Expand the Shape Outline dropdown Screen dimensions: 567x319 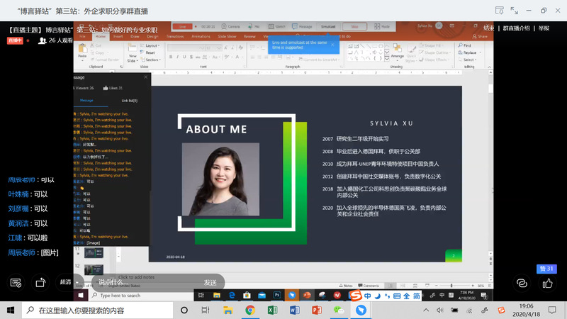(x=434, y=52)
